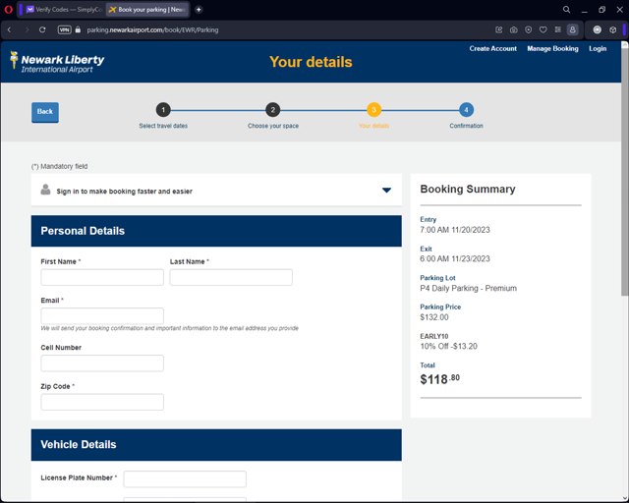Open the profile account icon
629x503 pixels.
click(572, 29)
